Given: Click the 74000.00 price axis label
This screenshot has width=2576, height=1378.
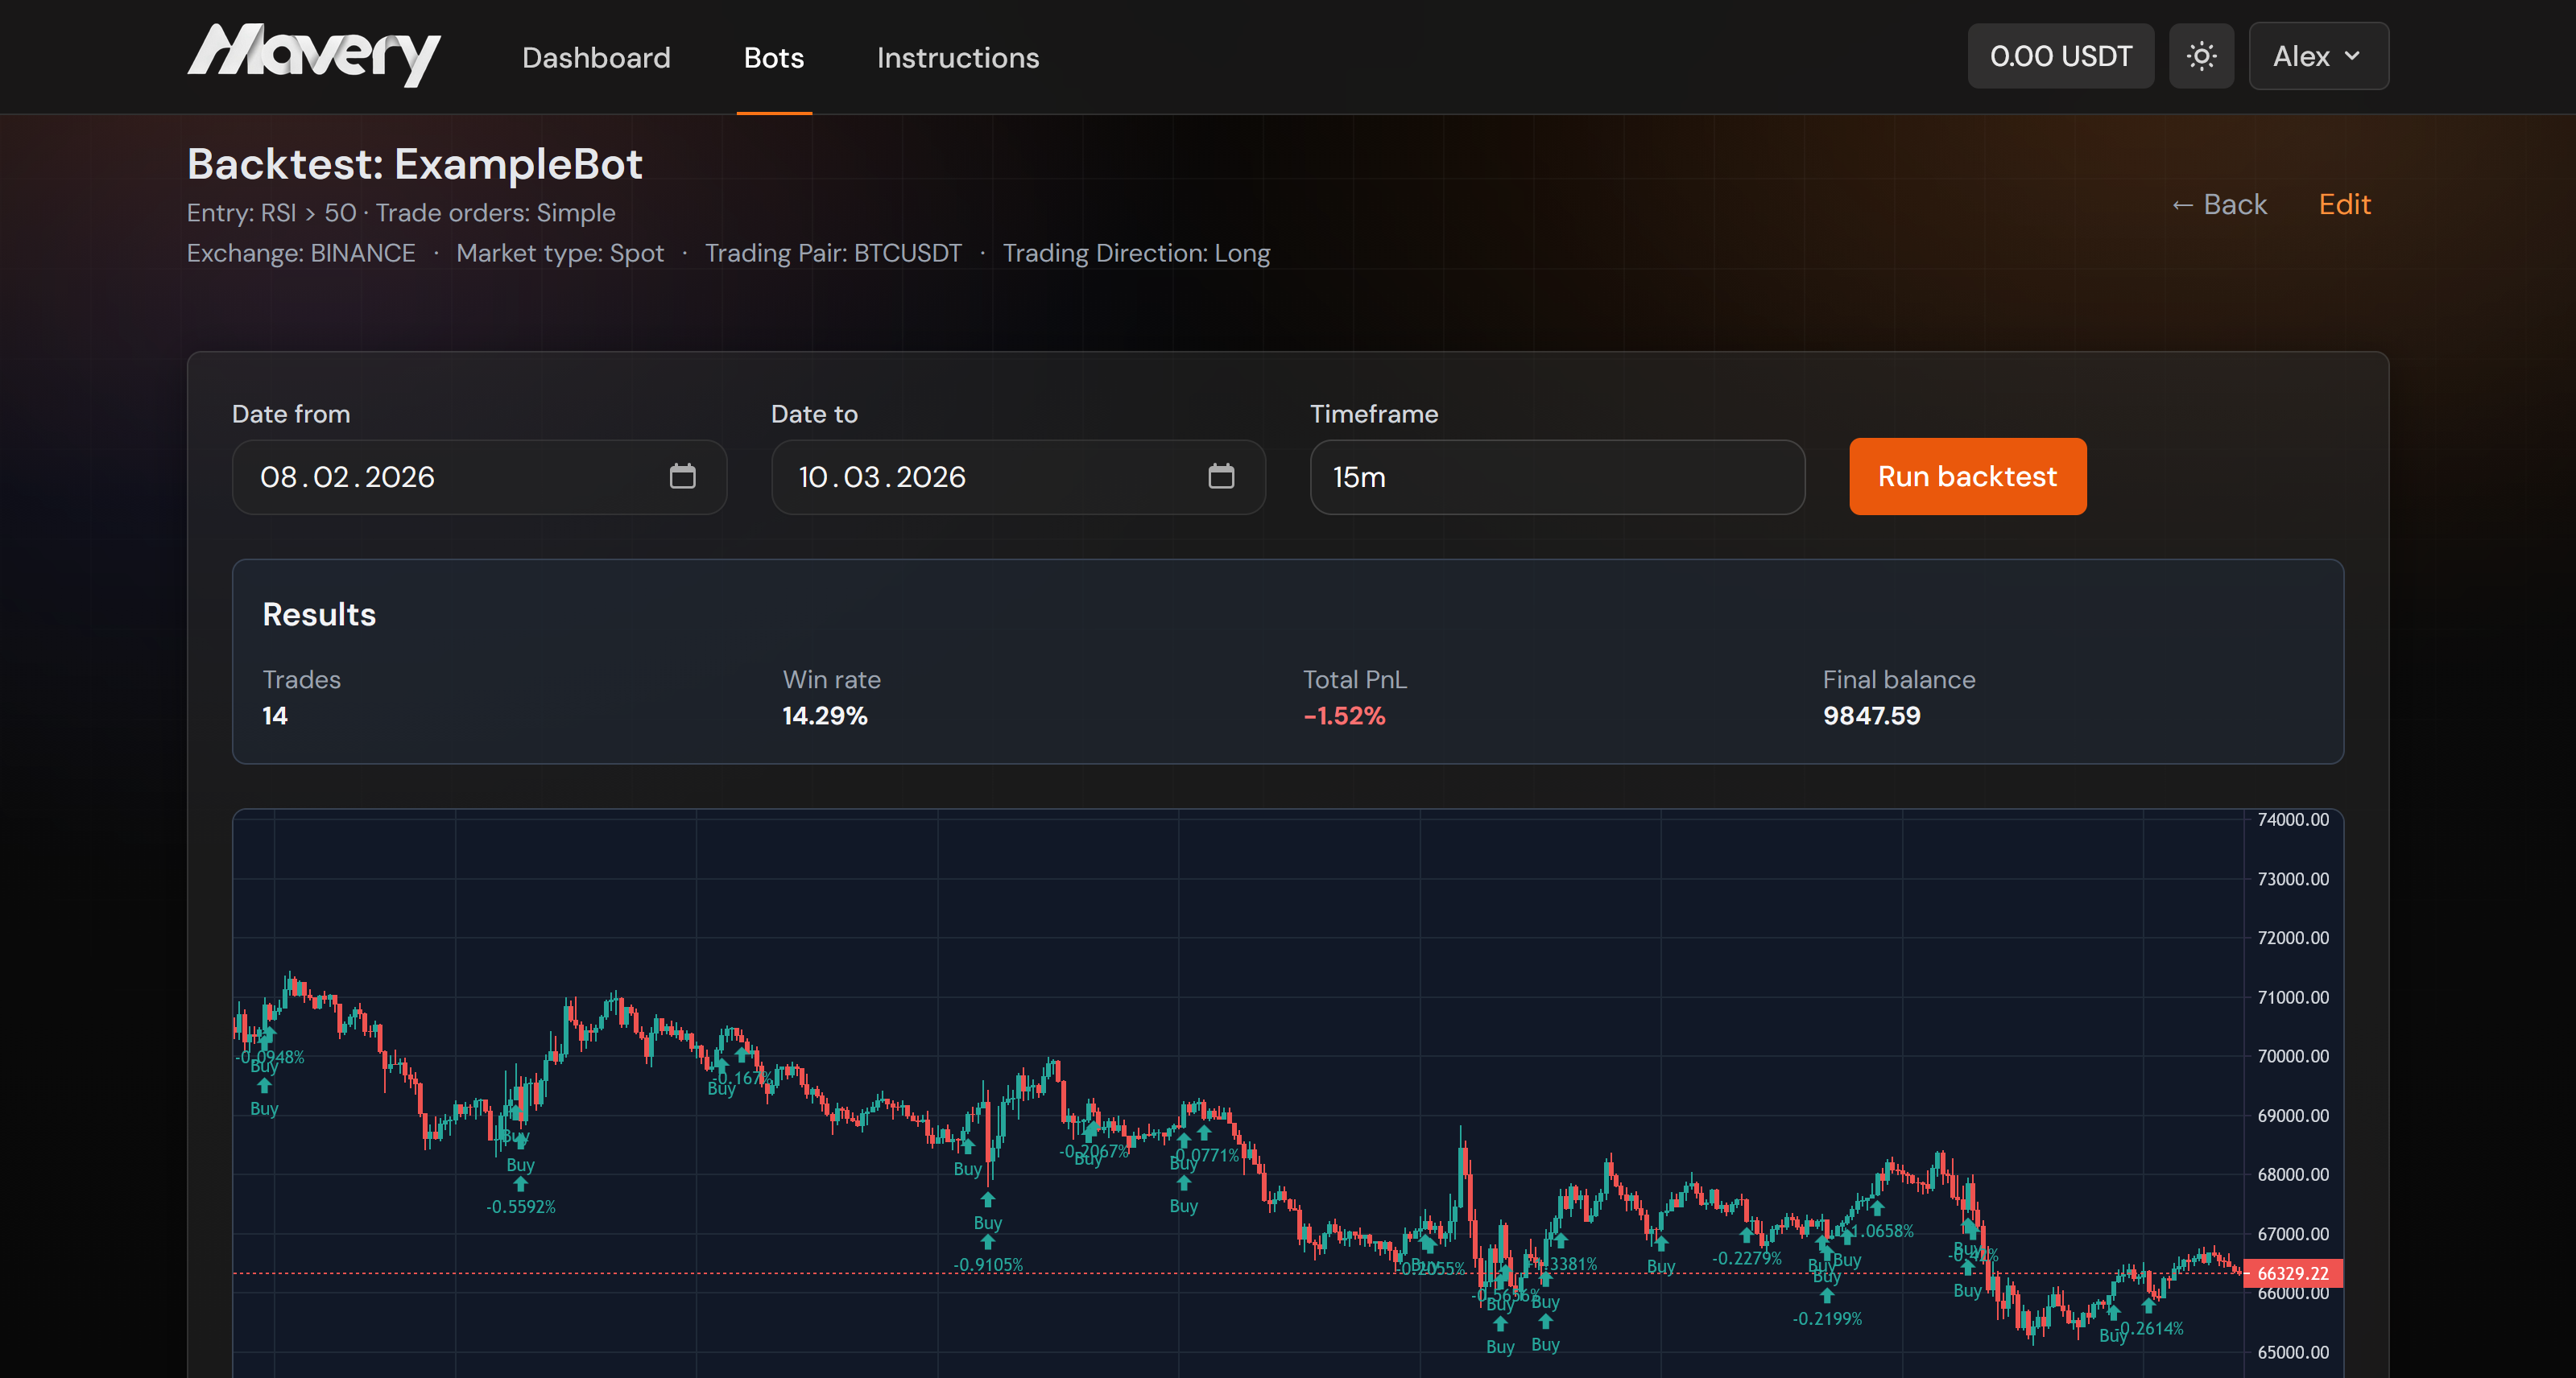Looking at the screenshot, I should (2292, 819).
